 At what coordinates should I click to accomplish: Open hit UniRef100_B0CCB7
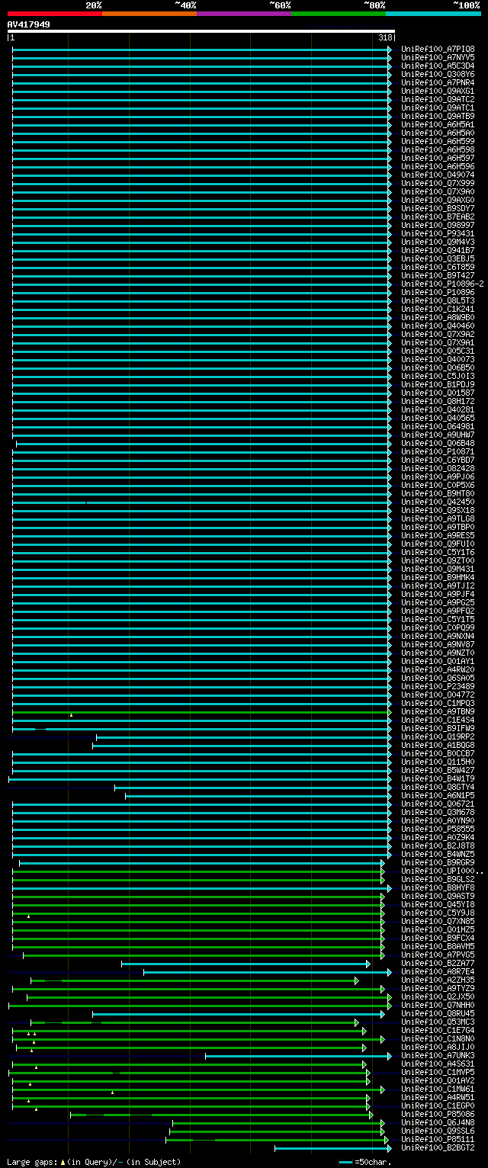(x=438, y=753)
